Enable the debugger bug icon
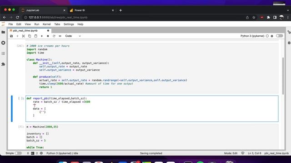Screen dimensions: 291x163 click(272, 36)
